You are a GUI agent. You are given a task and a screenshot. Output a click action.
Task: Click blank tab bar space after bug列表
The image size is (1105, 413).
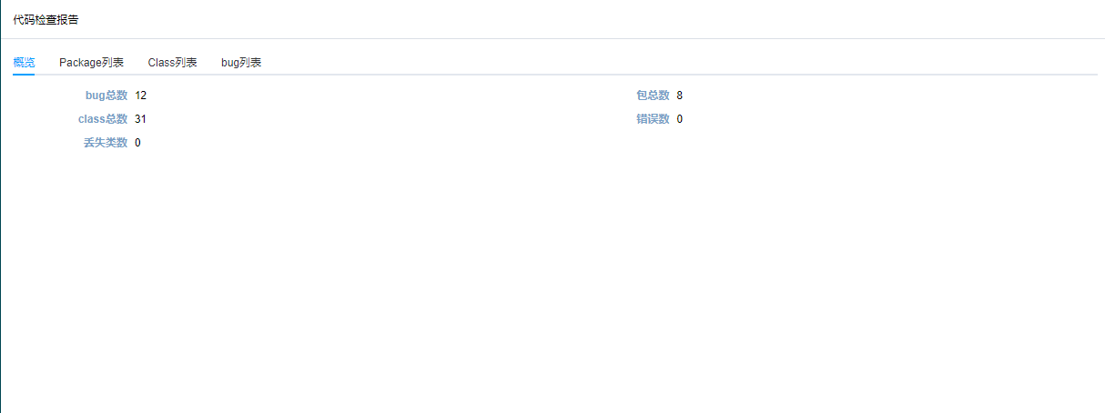pos(678,63)
